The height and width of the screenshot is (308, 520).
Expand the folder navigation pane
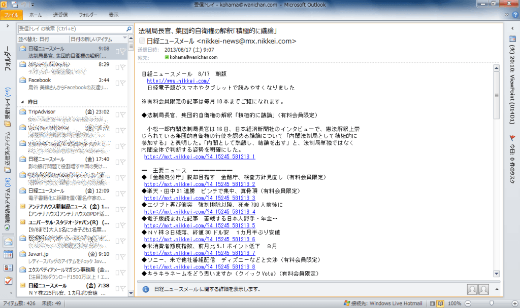click(8, 25)
